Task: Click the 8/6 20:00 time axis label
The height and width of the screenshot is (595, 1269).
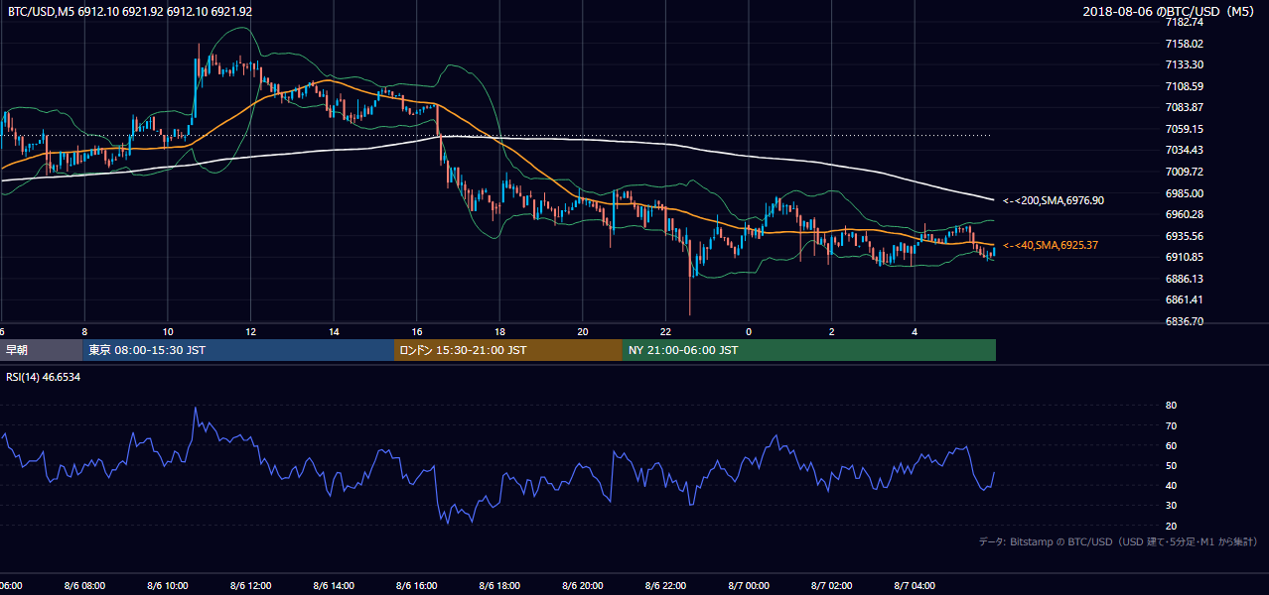Action: [x=583, y=586]
